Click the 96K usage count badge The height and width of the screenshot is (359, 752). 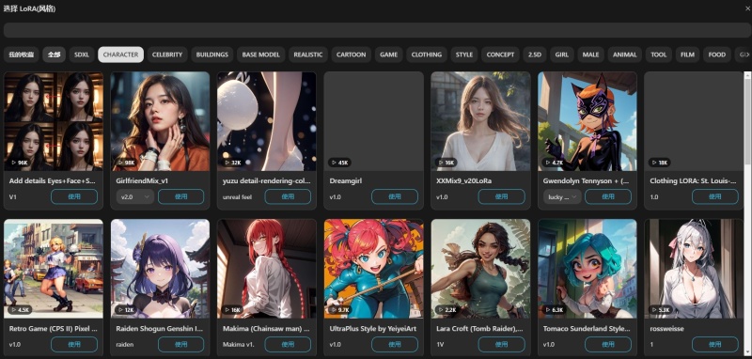point(20,163)
